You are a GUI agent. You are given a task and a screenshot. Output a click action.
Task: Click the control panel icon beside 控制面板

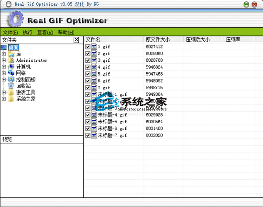[x=11, y=80]
